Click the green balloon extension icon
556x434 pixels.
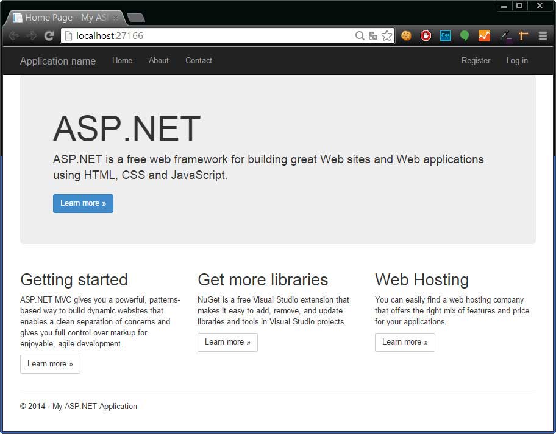coord(465,36)
